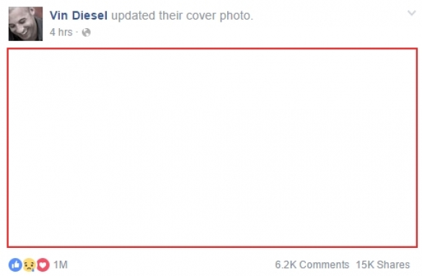Show who reacted via the 1M count
The height and width of the screenshot is (276, 422).
(x=61, y=264)
